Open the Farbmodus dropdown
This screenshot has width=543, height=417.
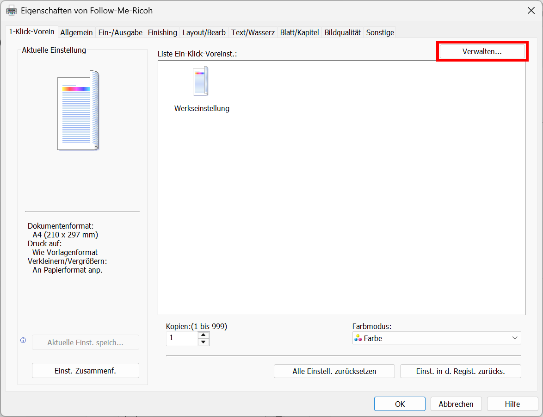436,338
